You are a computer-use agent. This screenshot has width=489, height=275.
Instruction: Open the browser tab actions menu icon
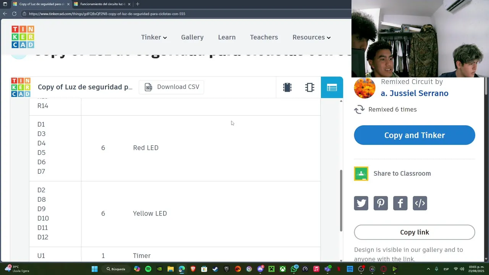pyautogui.click(x=5, y=4)
